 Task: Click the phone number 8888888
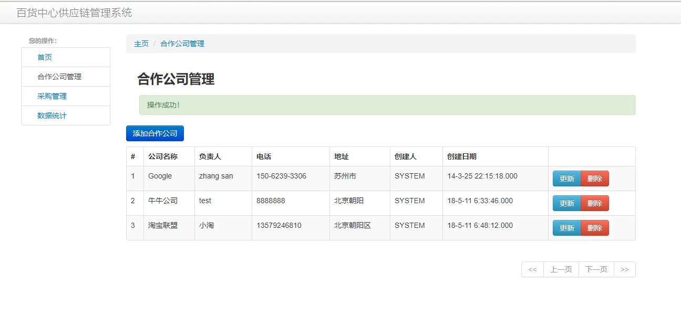[x=271, y=201]
